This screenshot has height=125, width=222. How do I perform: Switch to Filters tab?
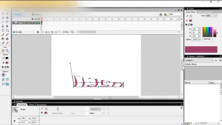point(32,105)
